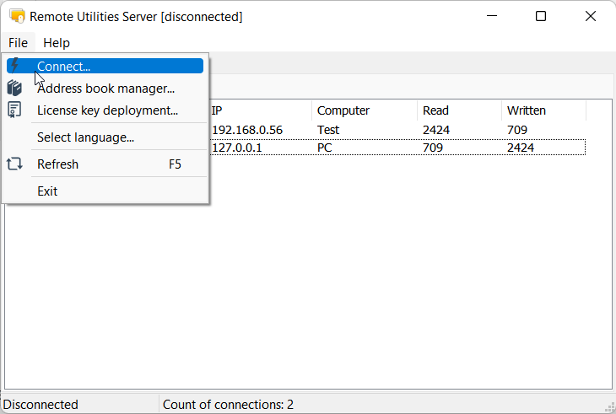This screenshot has width=616, height=414.
Task: Open the File menu
Action: coord(18,42)
